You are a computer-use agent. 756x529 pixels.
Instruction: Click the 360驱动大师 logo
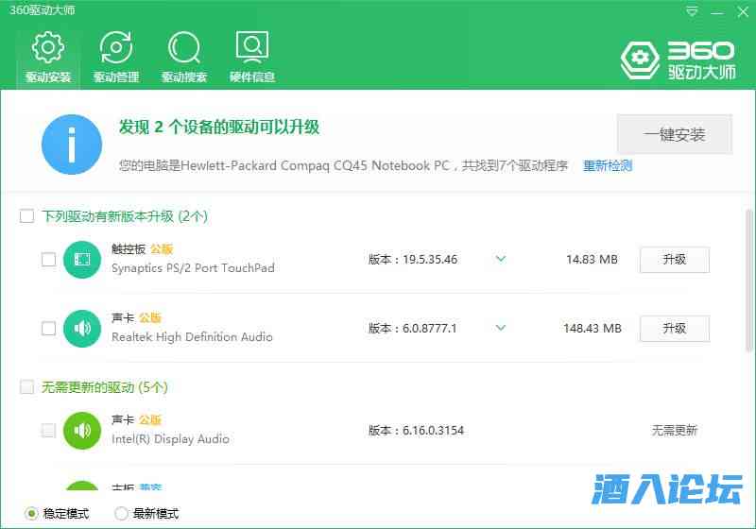pos(679,60)
